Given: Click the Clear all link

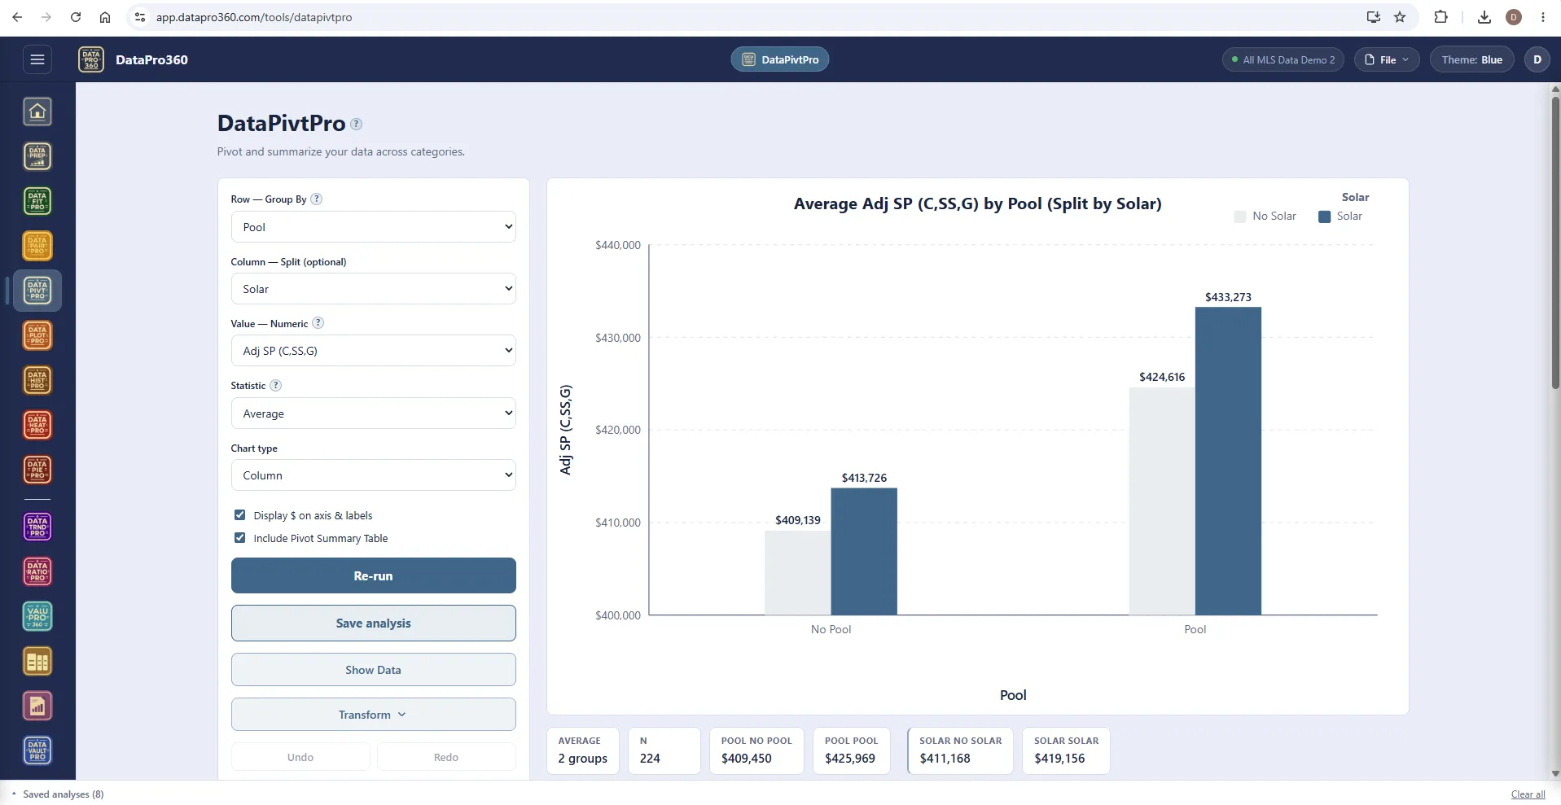Looking at the screenshot, I should [1528, 794].
